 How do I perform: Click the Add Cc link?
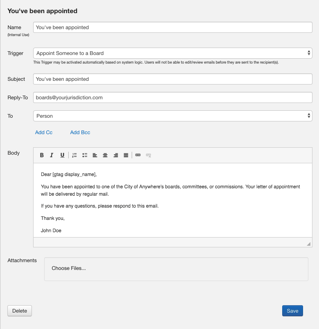click(x=44, y=133)
